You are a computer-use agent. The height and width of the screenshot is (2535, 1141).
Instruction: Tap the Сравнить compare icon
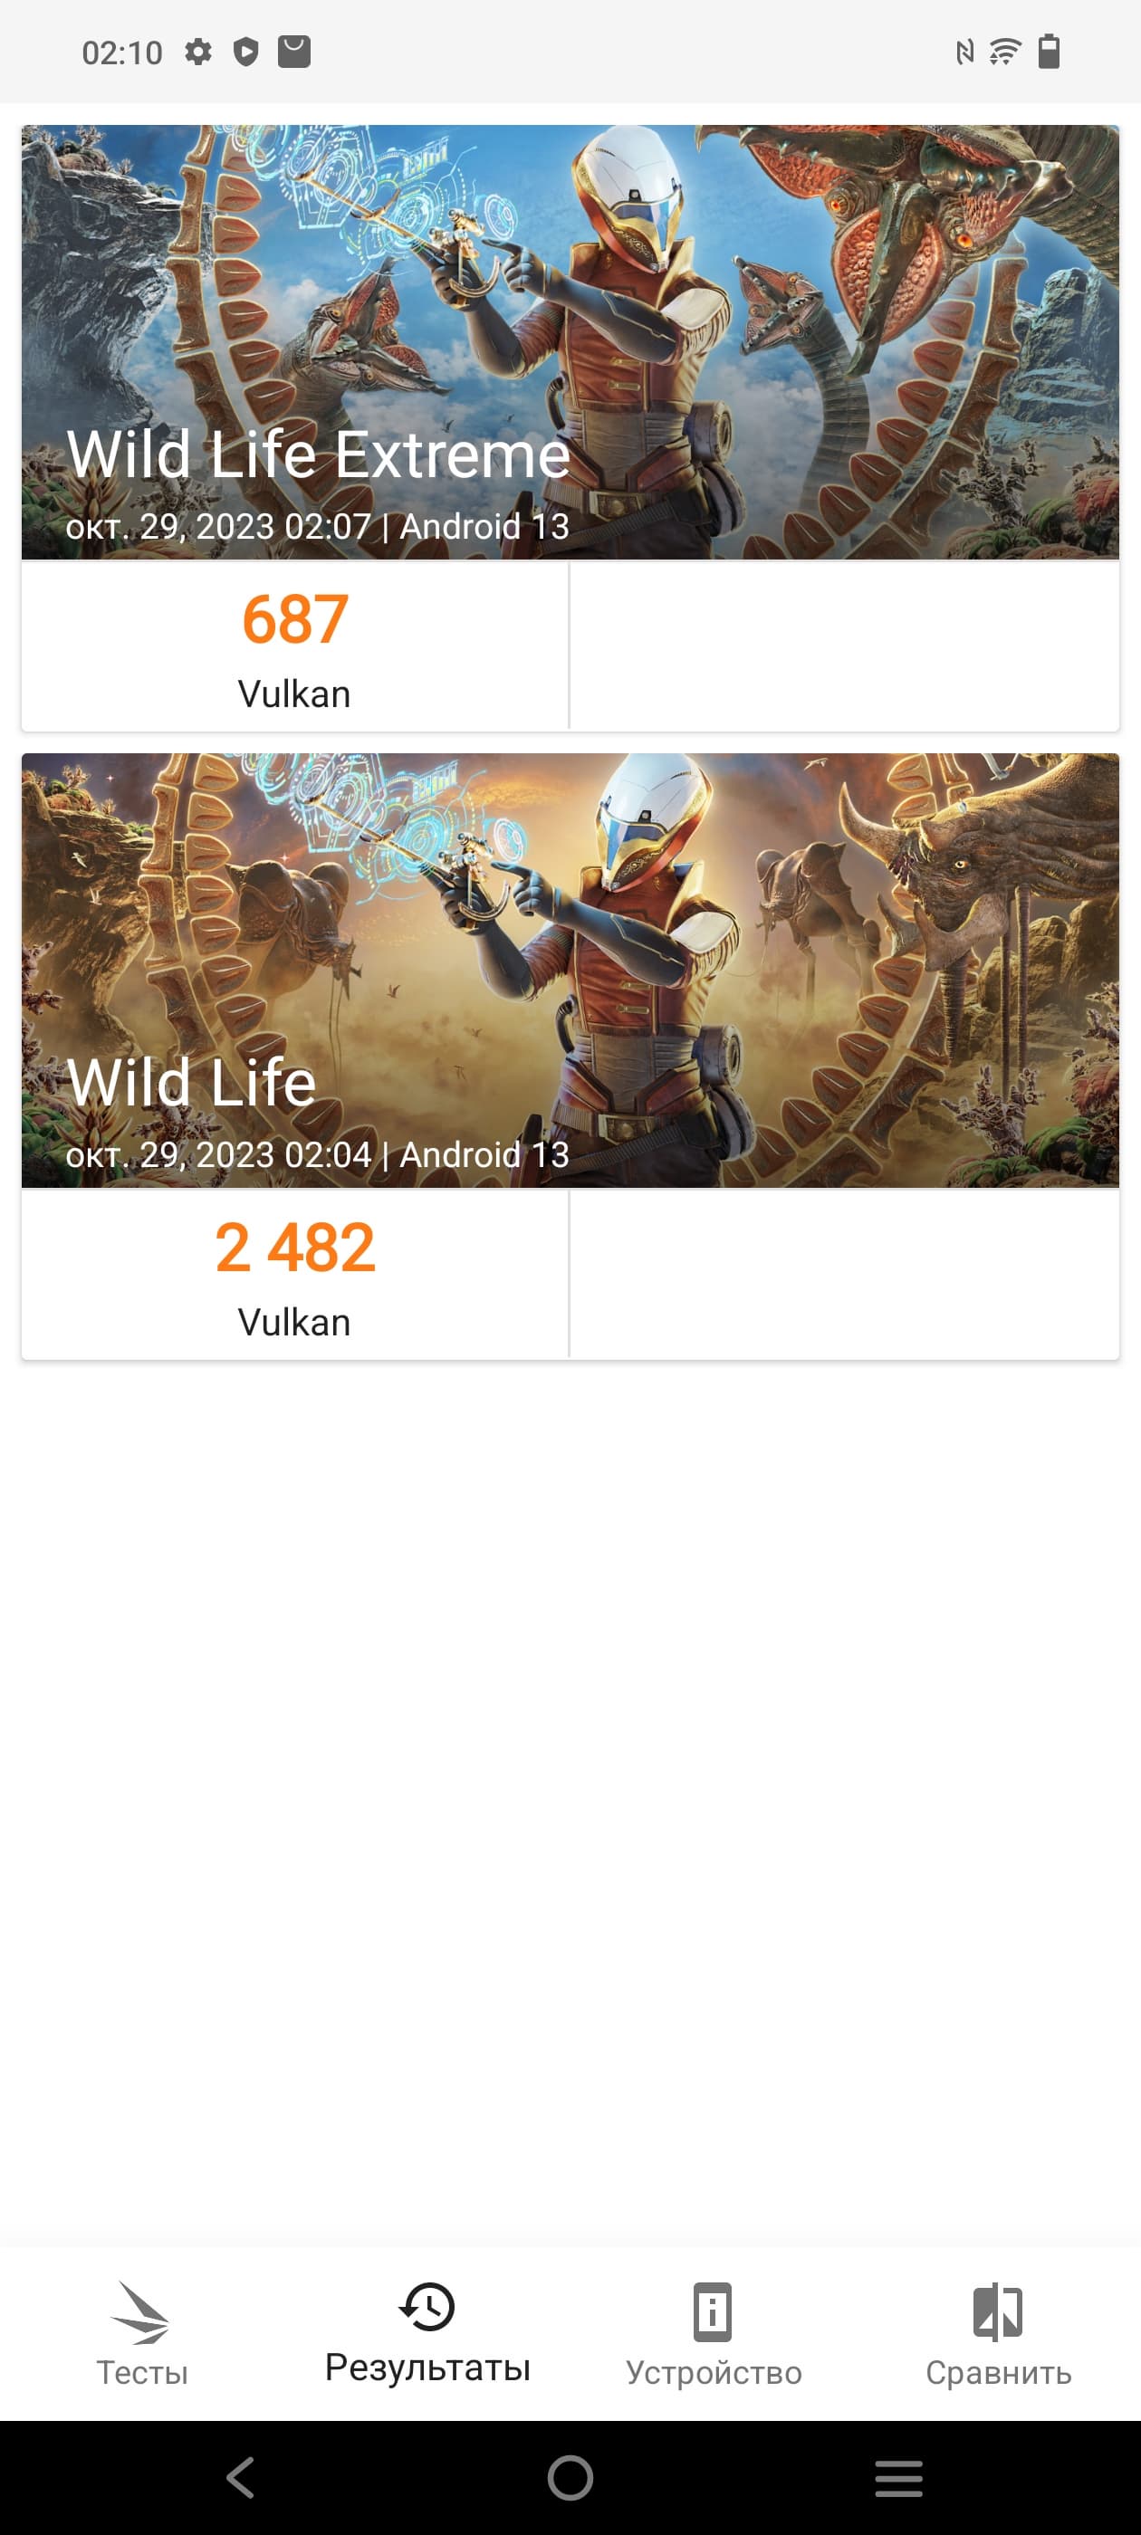[x=998, y=2311]
